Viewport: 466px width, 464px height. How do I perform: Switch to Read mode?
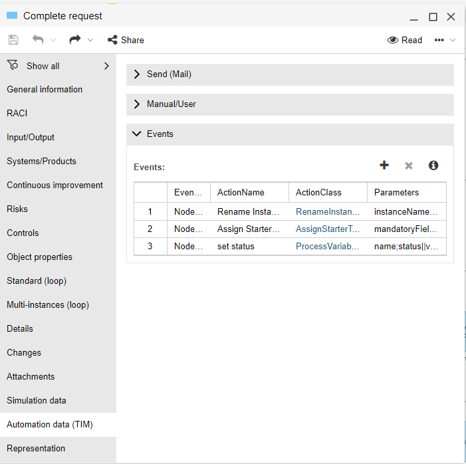tap(404, 40)
